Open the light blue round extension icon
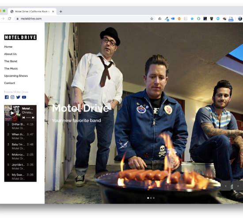 [218, 19]
